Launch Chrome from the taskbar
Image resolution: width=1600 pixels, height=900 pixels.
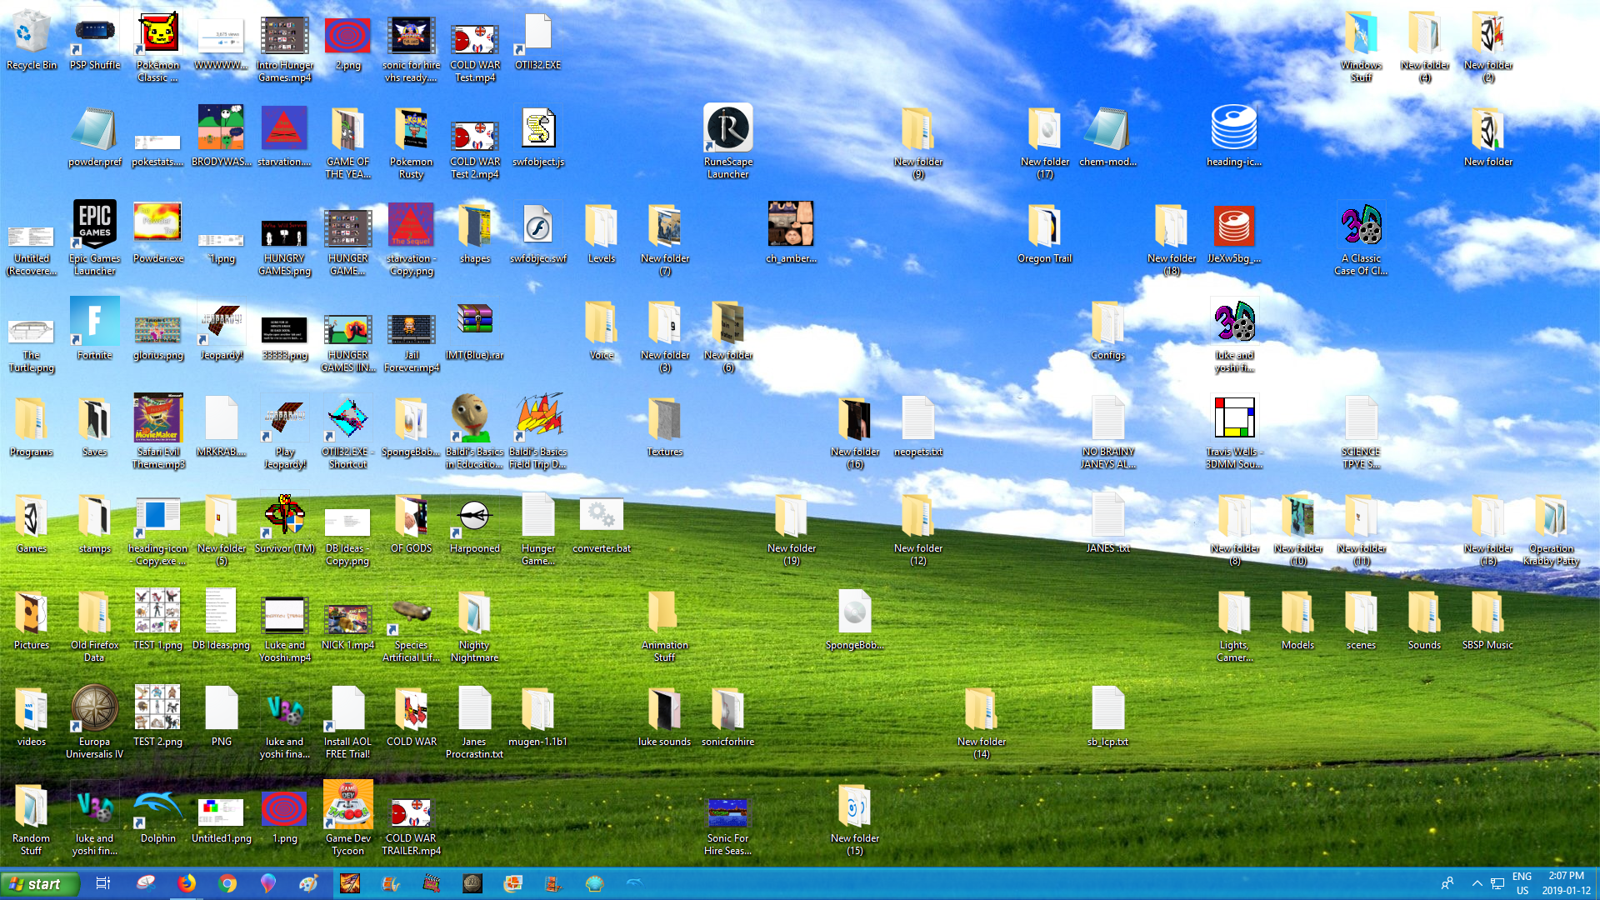click(x=227, y=883)
